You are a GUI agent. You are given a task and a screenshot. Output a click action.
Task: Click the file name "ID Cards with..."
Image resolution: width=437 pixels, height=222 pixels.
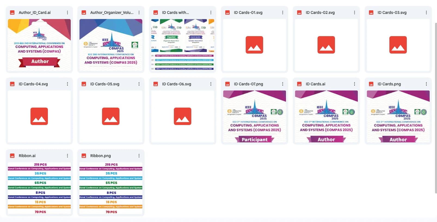click(x=176, y=12)
